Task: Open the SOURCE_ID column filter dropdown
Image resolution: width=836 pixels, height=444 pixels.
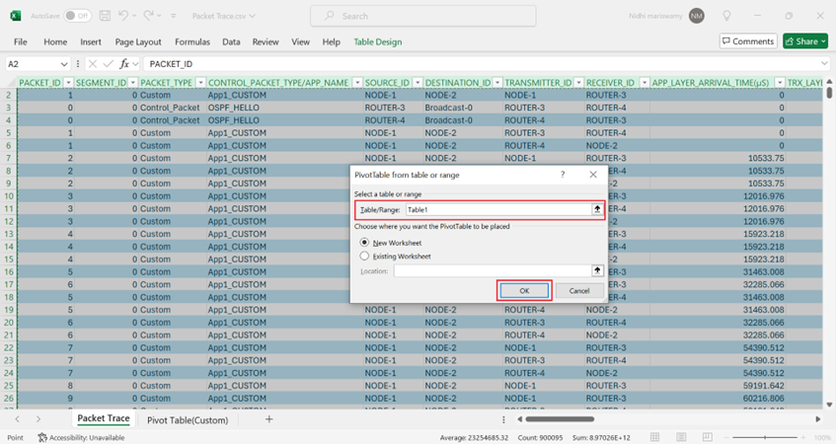Action: pyautogui.click(x=417, y=83)
